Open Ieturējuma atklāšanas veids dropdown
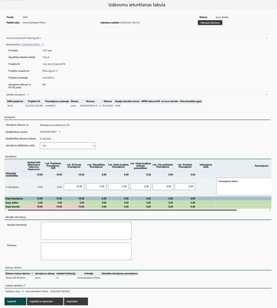The width and height of the screenshot is (277, 308). 68,146
